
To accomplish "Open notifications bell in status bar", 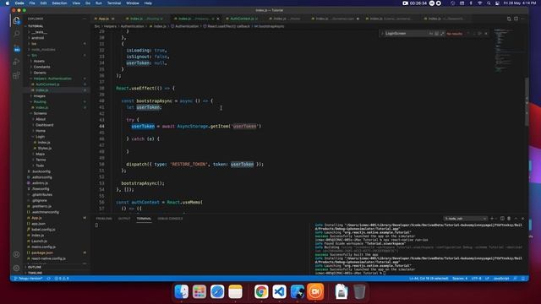I will coord(523,278).
